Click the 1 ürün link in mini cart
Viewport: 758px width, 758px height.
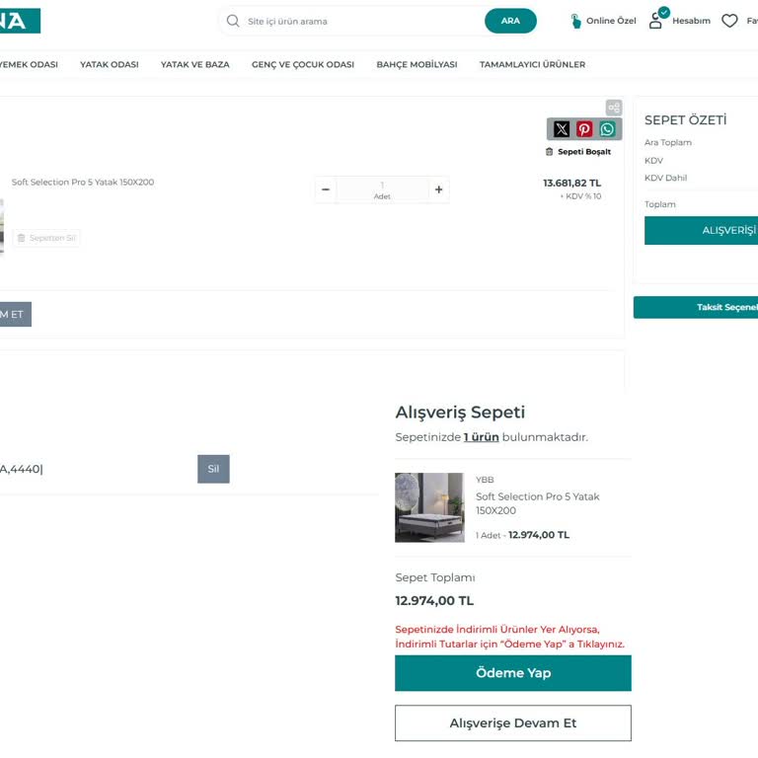pos(481,437)
